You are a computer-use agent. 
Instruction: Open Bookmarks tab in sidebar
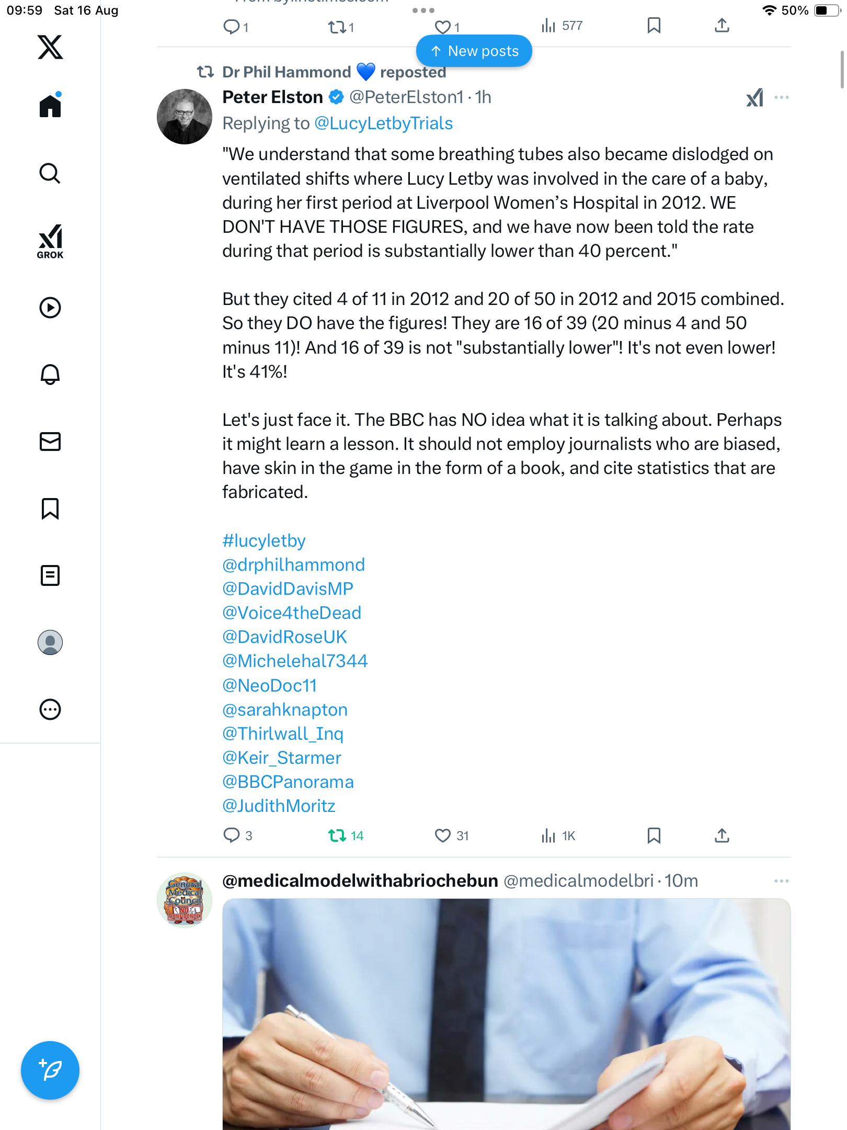pyautogui.click(x=50, y=508)
